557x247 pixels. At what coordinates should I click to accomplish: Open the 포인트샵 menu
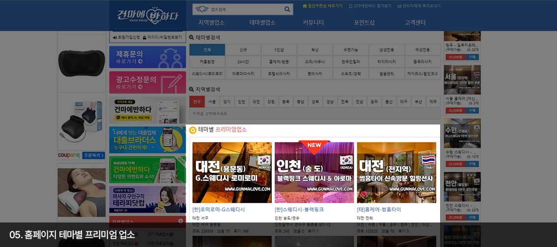point(364,23)
